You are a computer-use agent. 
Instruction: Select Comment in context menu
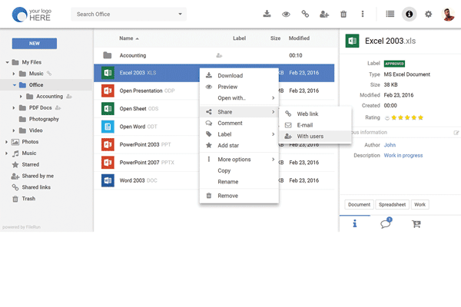[x=239, y=123]
